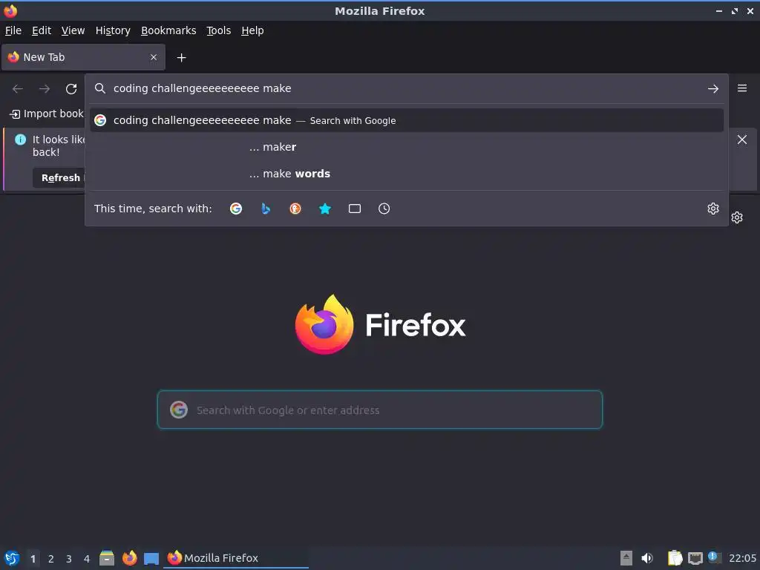The image size is (760, 570).
Task: Open the Tools menu
Action: [x=219, y=30]
